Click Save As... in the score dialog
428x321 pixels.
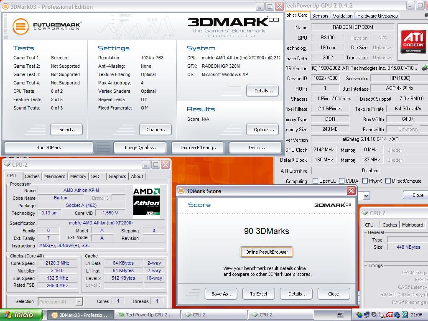pos(221,294)
